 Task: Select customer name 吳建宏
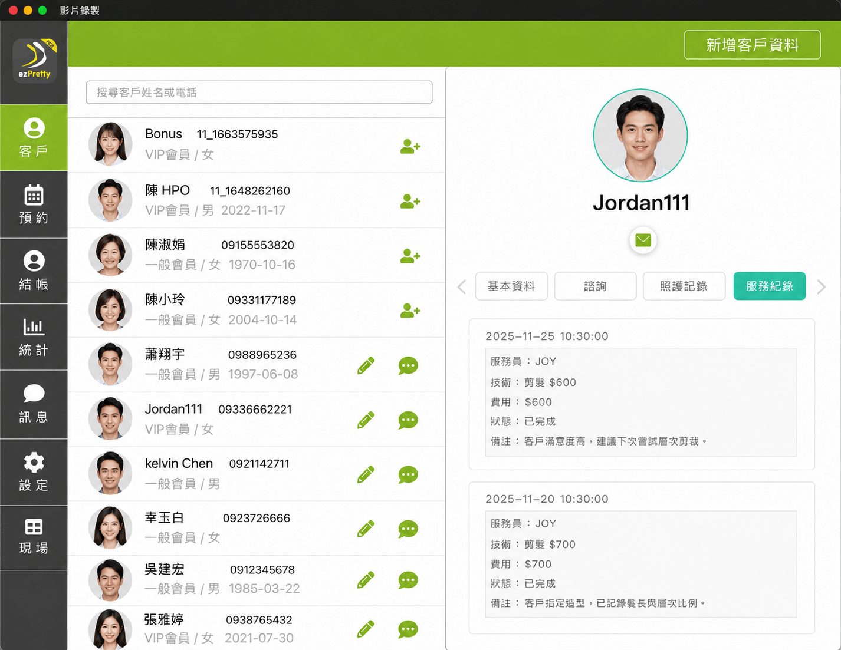click(165, 569)
